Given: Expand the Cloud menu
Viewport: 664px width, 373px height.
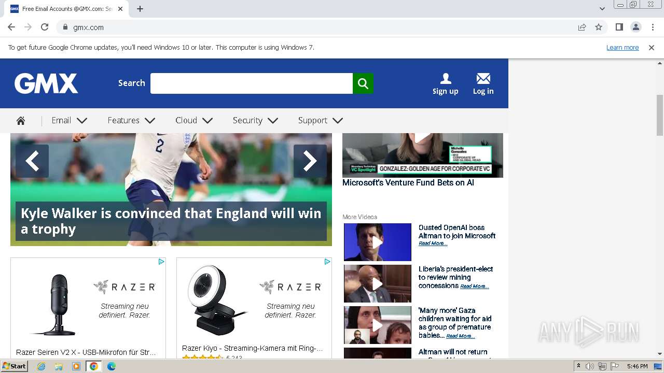Looking at the screenshot, I should (x=194, y=121).
